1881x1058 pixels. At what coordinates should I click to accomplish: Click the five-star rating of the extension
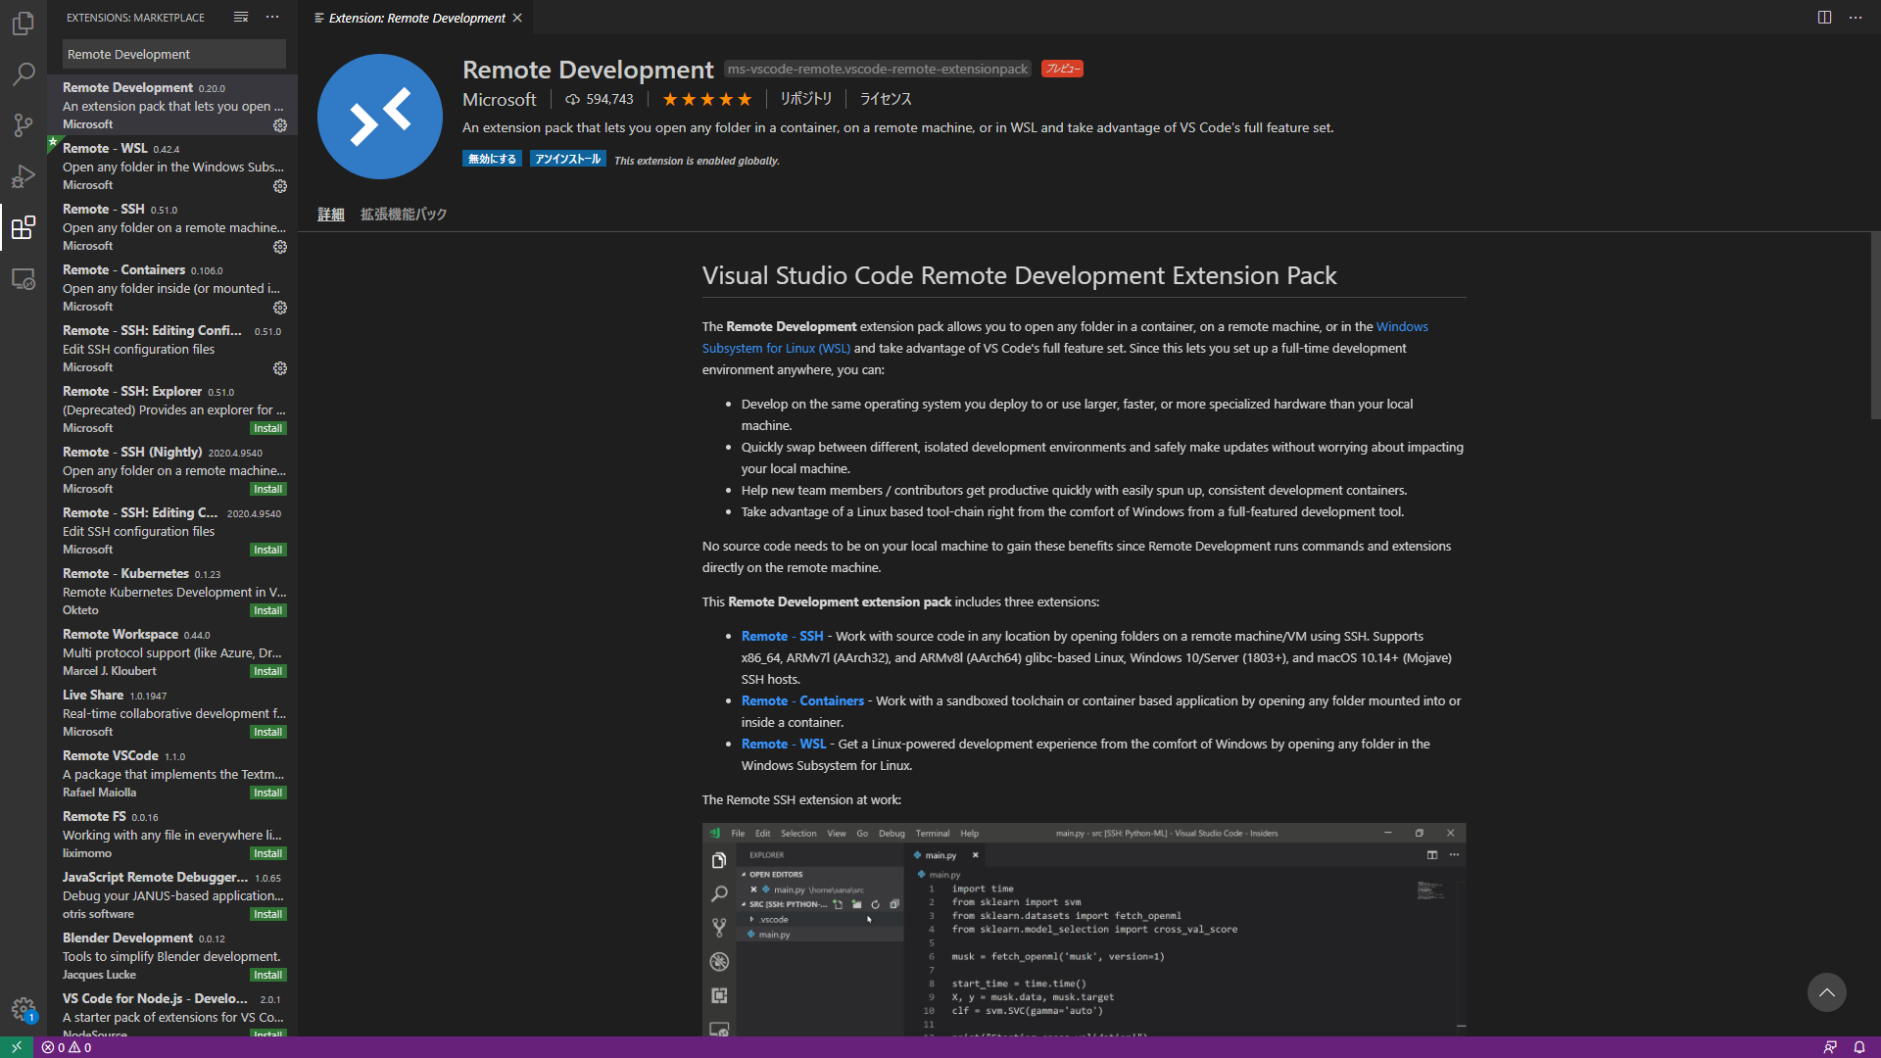(706, 99)
